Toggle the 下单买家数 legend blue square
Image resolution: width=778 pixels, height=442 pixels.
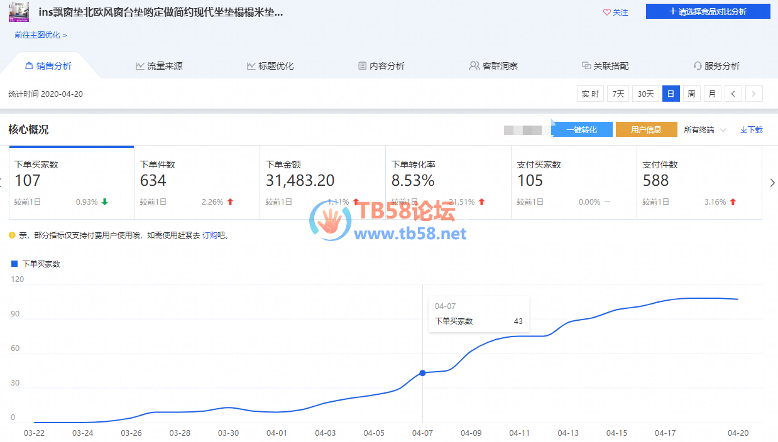click(14, 264)
